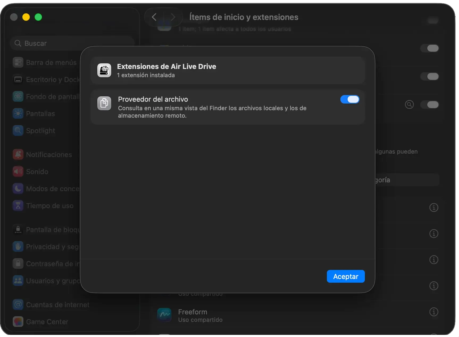459x337 pixels.
Task: Click the Modos de concentración moon icon
Action: tap(18, 188)
